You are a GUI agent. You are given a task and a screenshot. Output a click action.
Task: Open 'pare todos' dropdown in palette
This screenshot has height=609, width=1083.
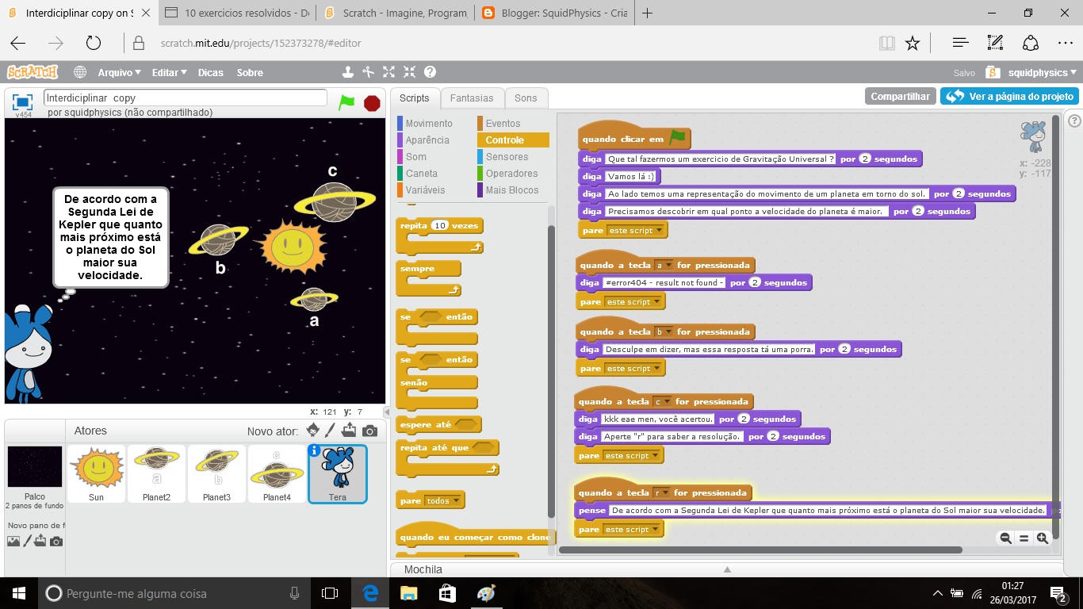click(442, 501)
